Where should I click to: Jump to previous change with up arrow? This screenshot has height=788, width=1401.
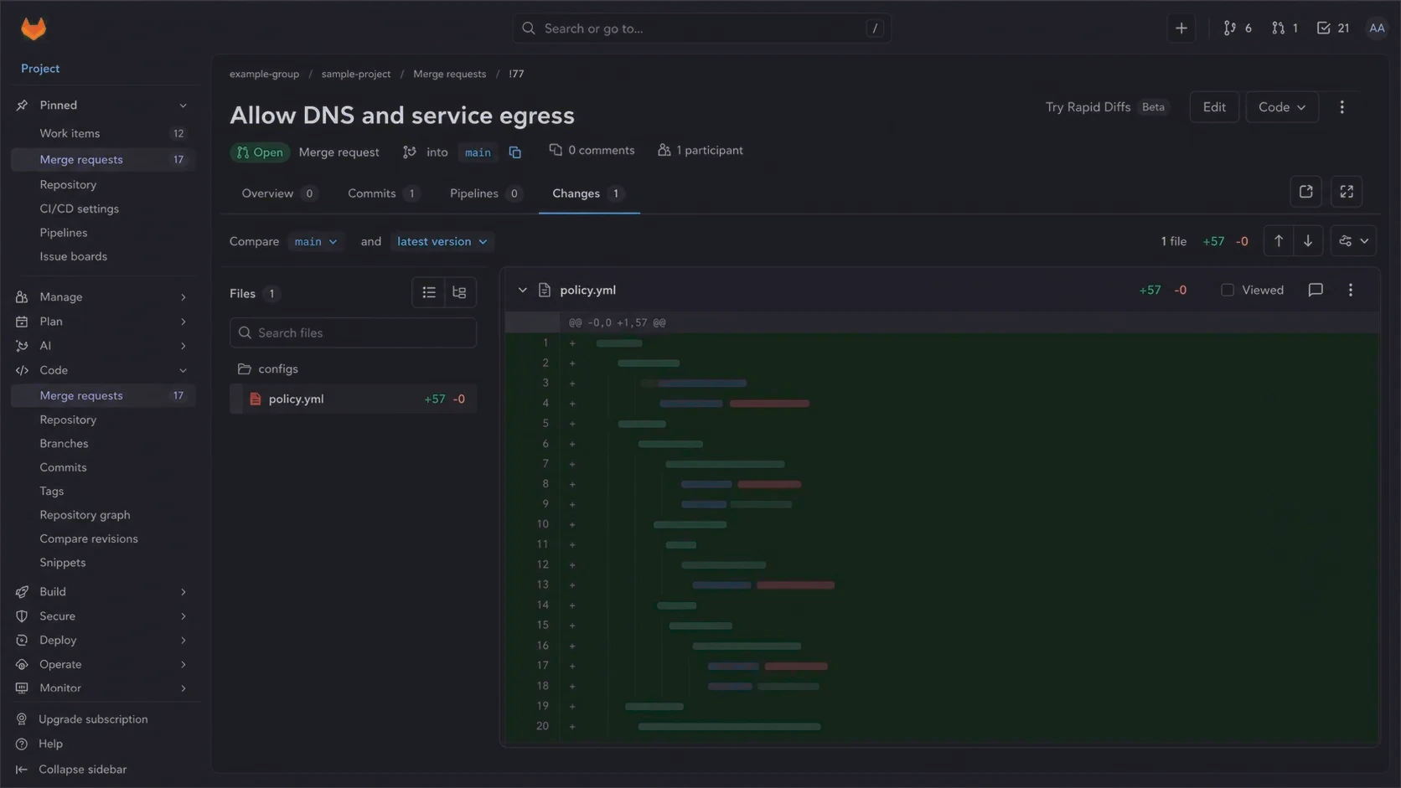1278,241
